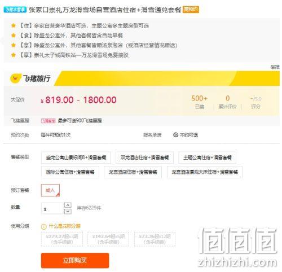The height and width of the screenshot is (272, 282).
Task: Decrease quantity with the down arrow
Action: coord(68,212)
